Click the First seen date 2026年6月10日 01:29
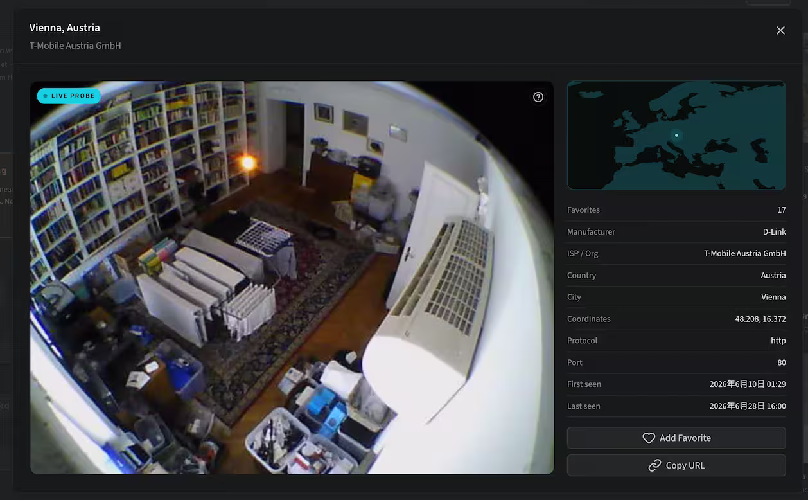Viewport: 808px width, 500px height. (x=748, y=384)
